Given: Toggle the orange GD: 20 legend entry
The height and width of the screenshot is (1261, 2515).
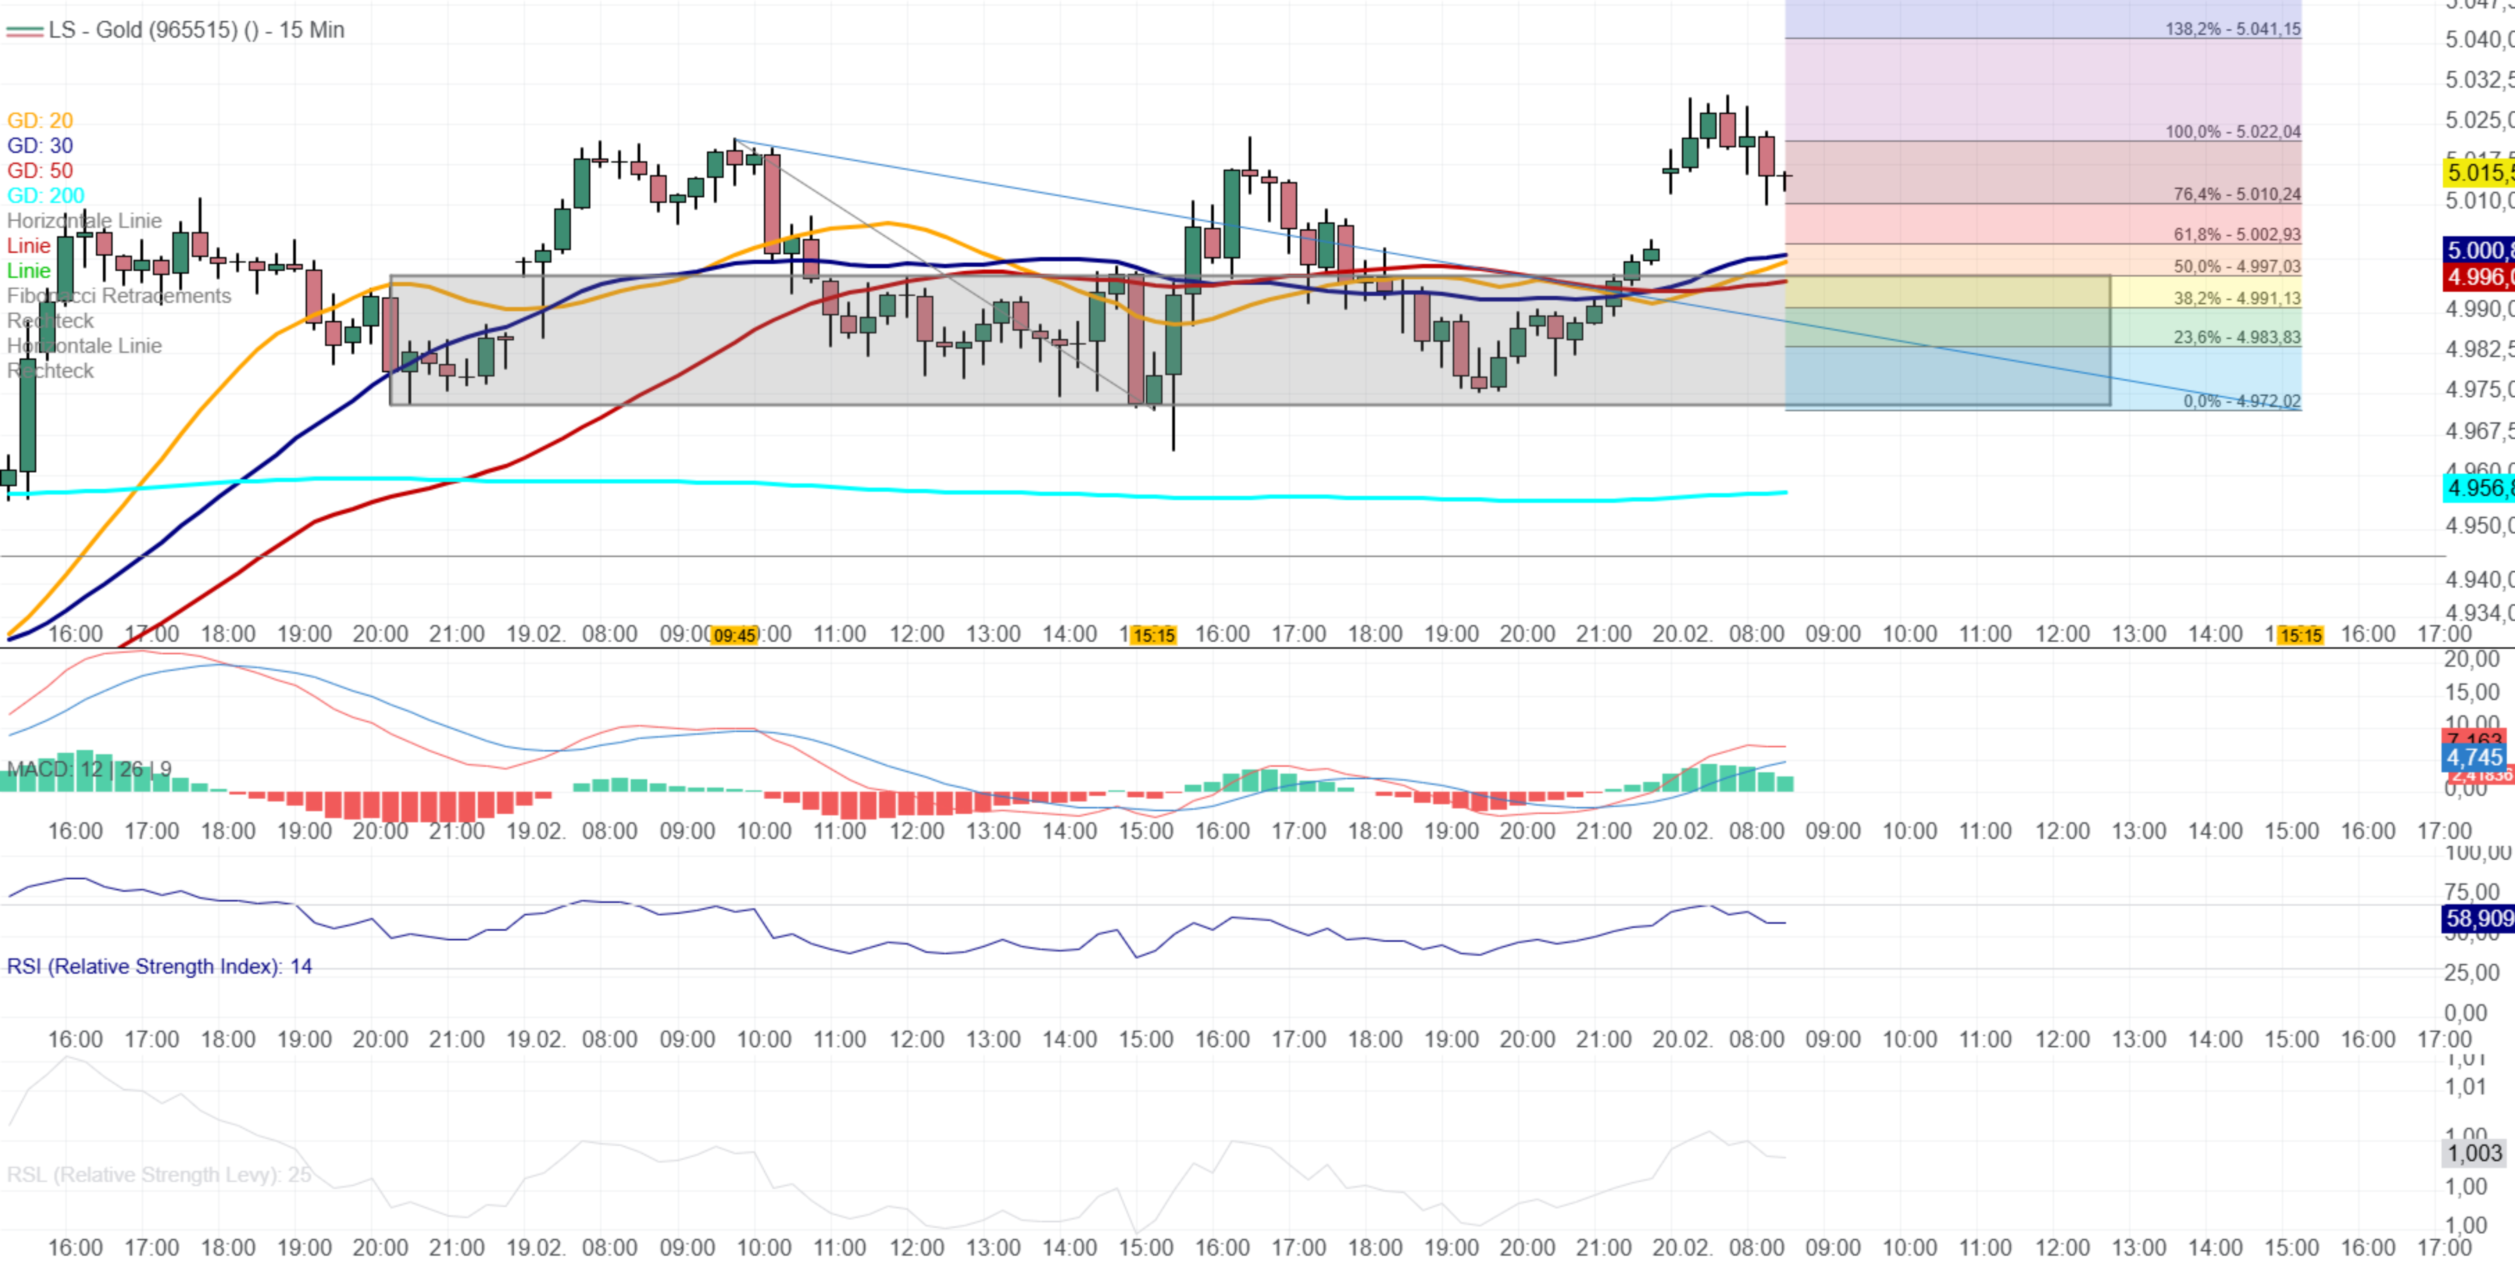Looking at the screenshot, I should pos(40,120).
